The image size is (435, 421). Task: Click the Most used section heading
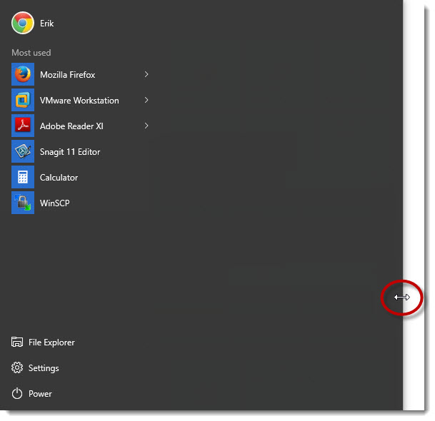tap(31, 53)
